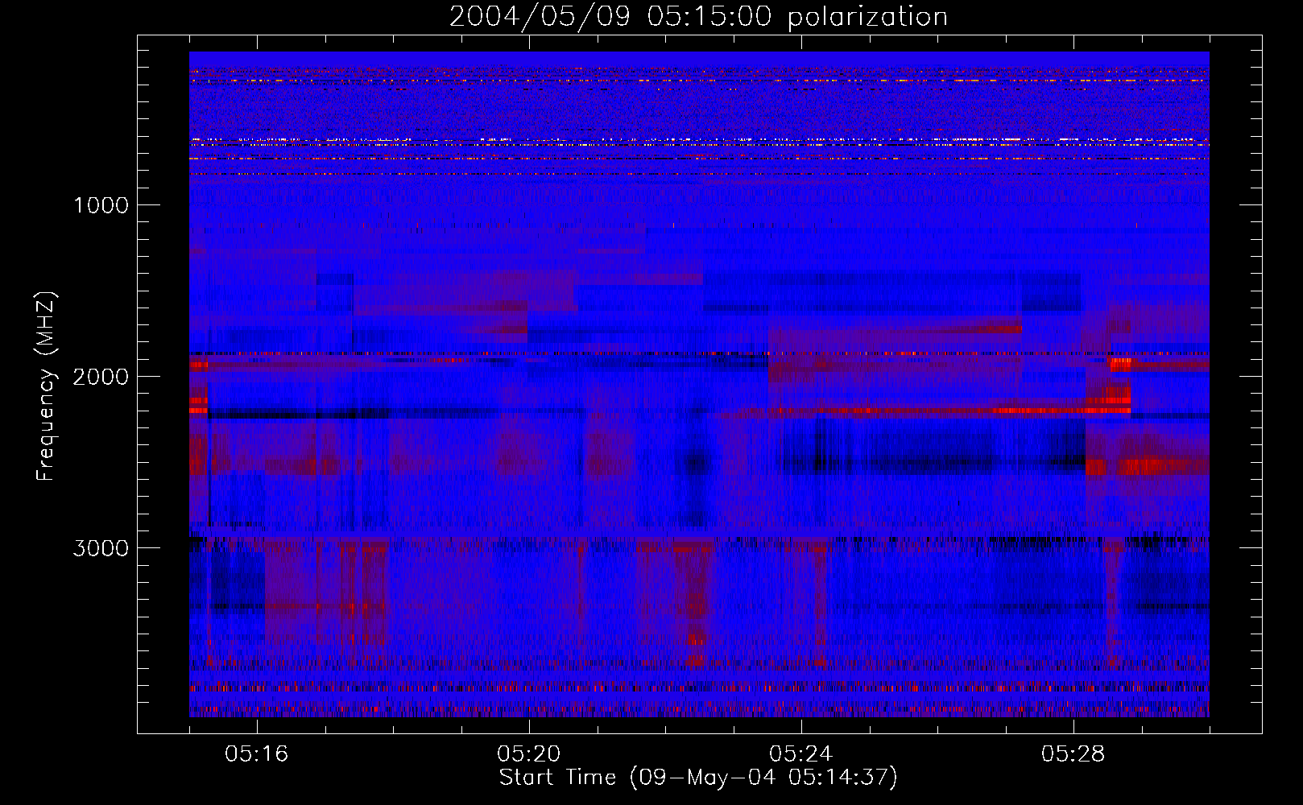The image size is (1303, 805).
Task: Click the 'Frequency (MHZ)' axis title
Action: tap(47, 386)
